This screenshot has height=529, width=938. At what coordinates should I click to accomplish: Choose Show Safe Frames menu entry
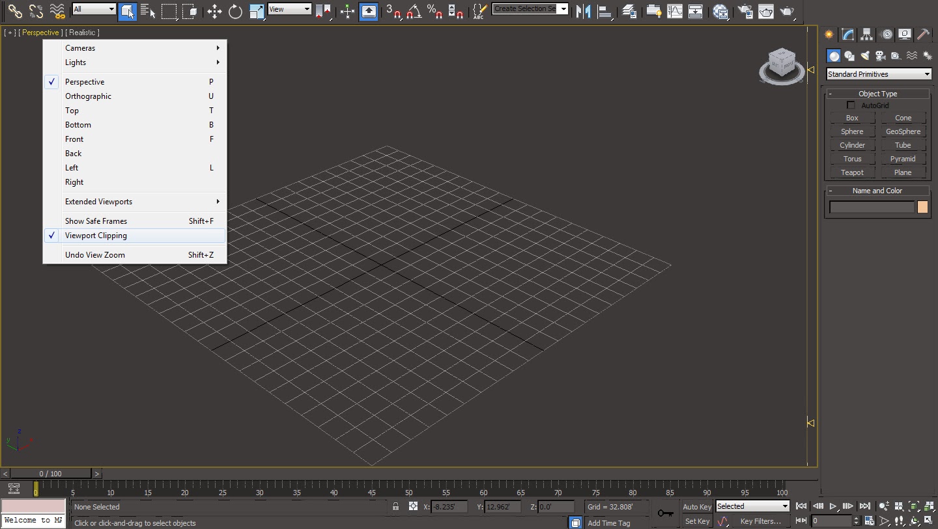coord(96,221)
